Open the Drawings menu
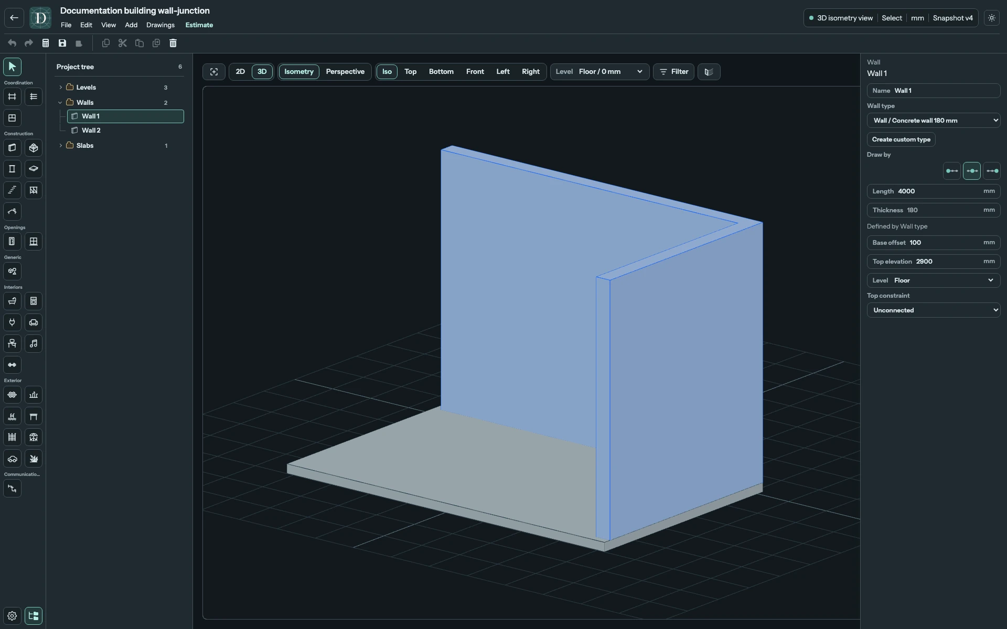 (x=160, y=25)
